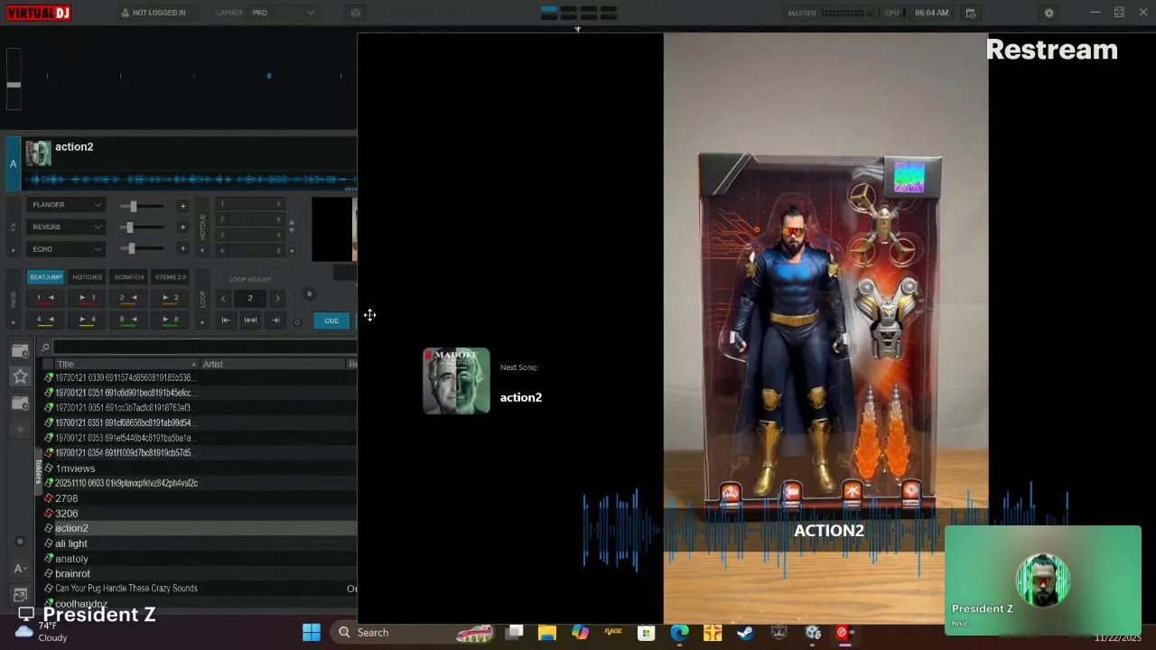1156x650 pixels.
Task: Click the CUE button
Action: tap(331, 320)
